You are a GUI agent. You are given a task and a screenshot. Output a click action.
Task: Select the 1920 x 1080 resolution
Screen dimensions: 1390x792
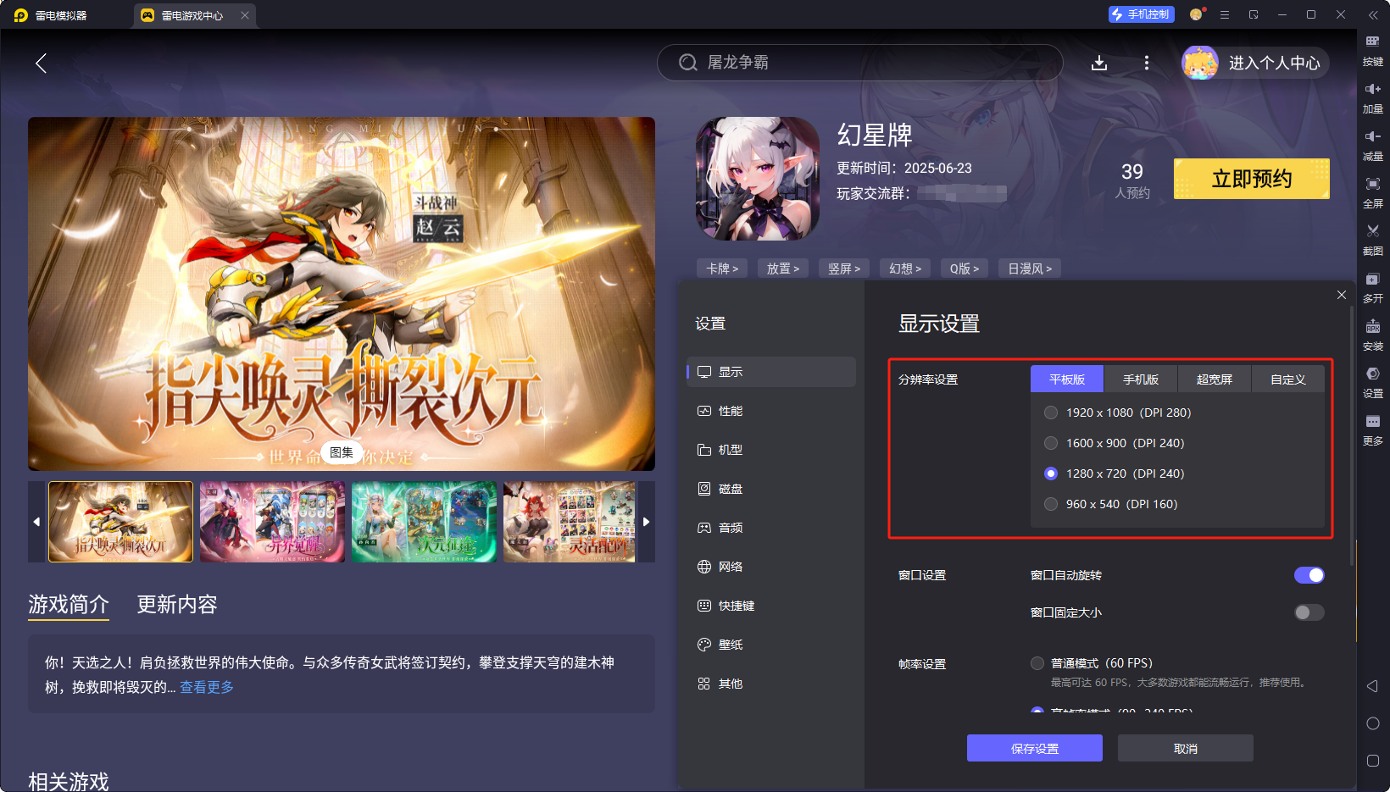click(x=1051, y=413)
